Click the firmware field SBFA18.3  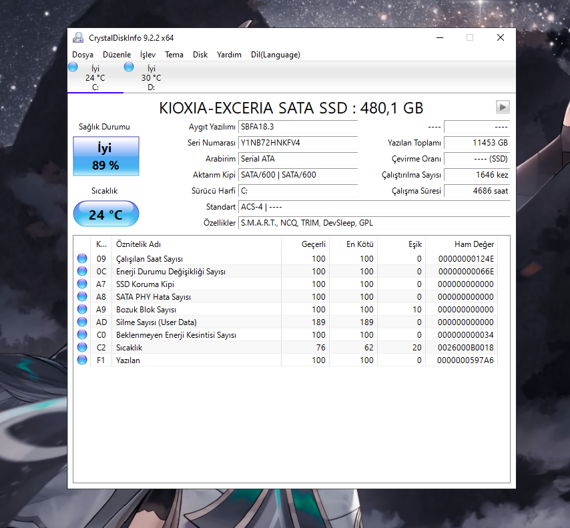[x=298, y=127]
